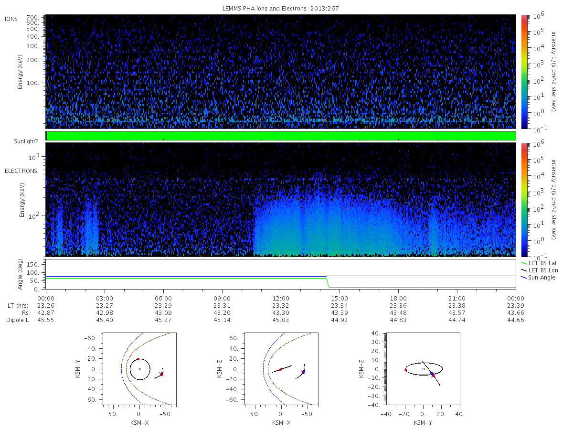Screen dimensions: 573x430
Task: Click the 18:00 time axis tick label
Action: pos(398,298)
